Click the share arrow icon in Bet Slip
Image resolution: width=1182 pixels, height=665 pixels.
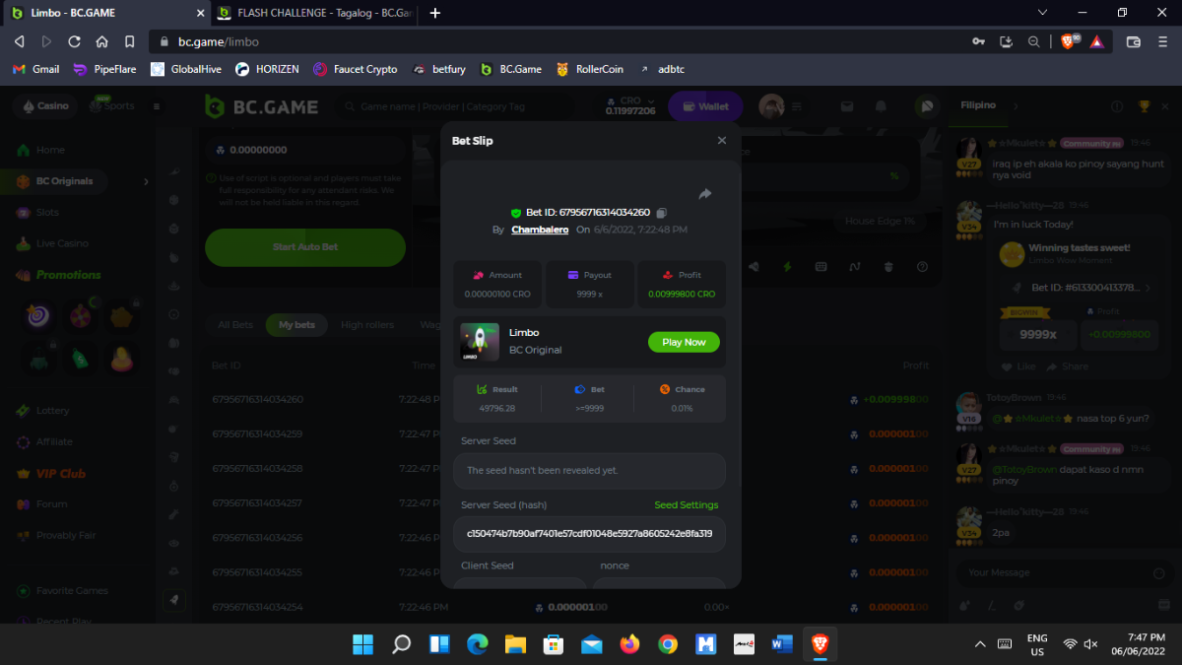pyautogui.click(x=705, y=194)
